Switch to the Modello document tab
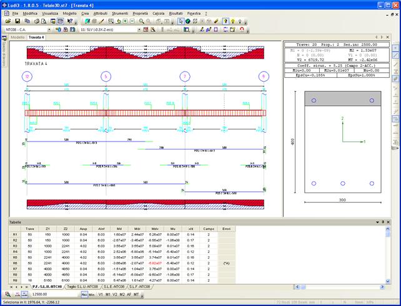 18,37
